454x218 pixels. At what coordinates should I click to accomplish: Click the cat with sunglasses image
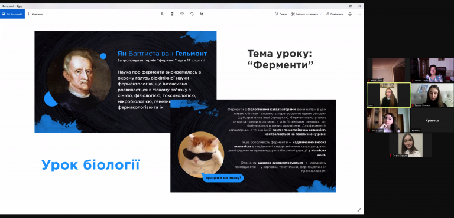(x=200, y=154)
